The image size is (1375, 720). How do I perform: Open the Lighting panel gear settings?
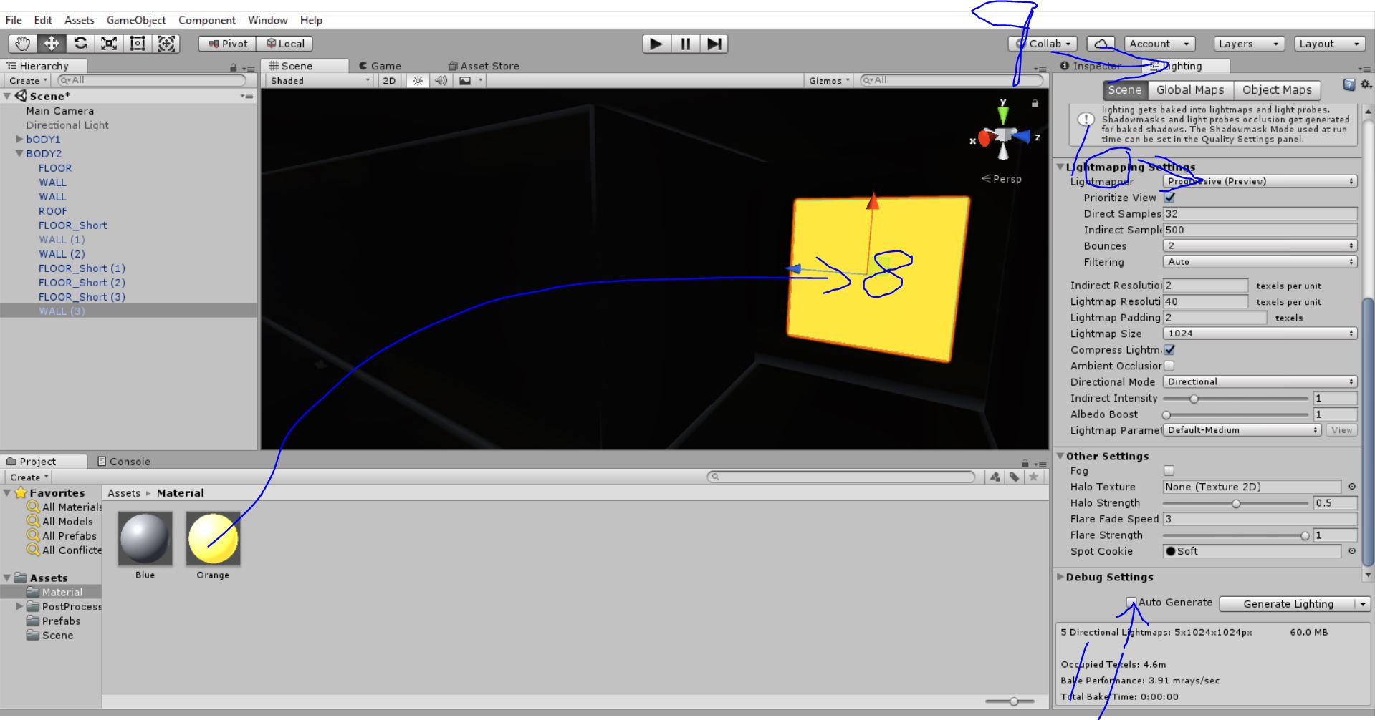[1365, 85]
